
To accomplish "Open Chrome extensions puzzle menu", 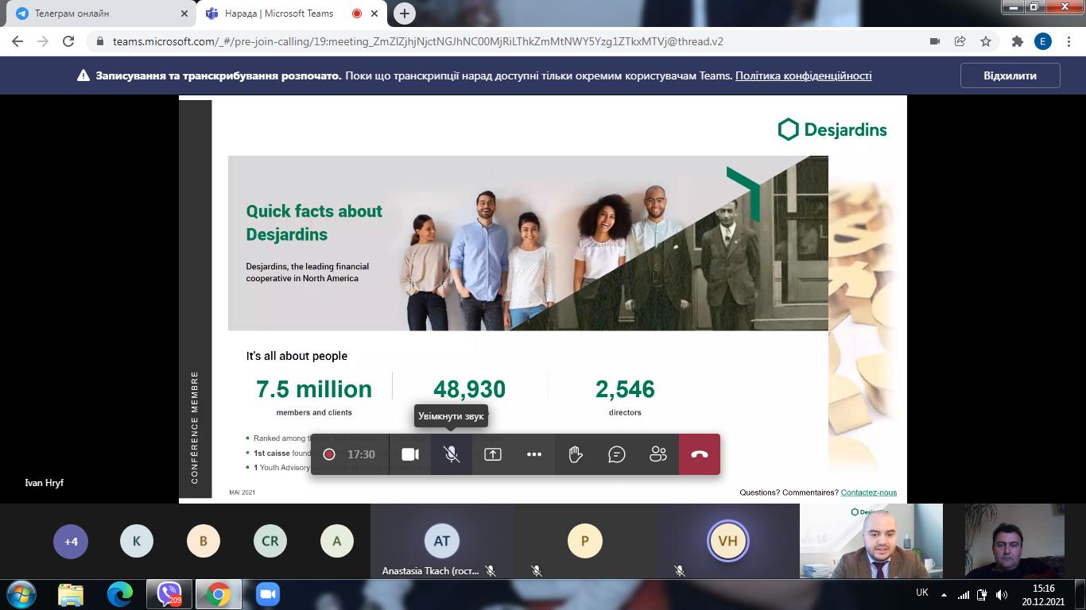I will coord(1017,41).
